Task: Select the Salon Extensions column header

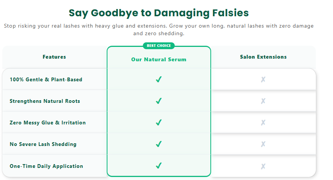Action: pos(263,57)
